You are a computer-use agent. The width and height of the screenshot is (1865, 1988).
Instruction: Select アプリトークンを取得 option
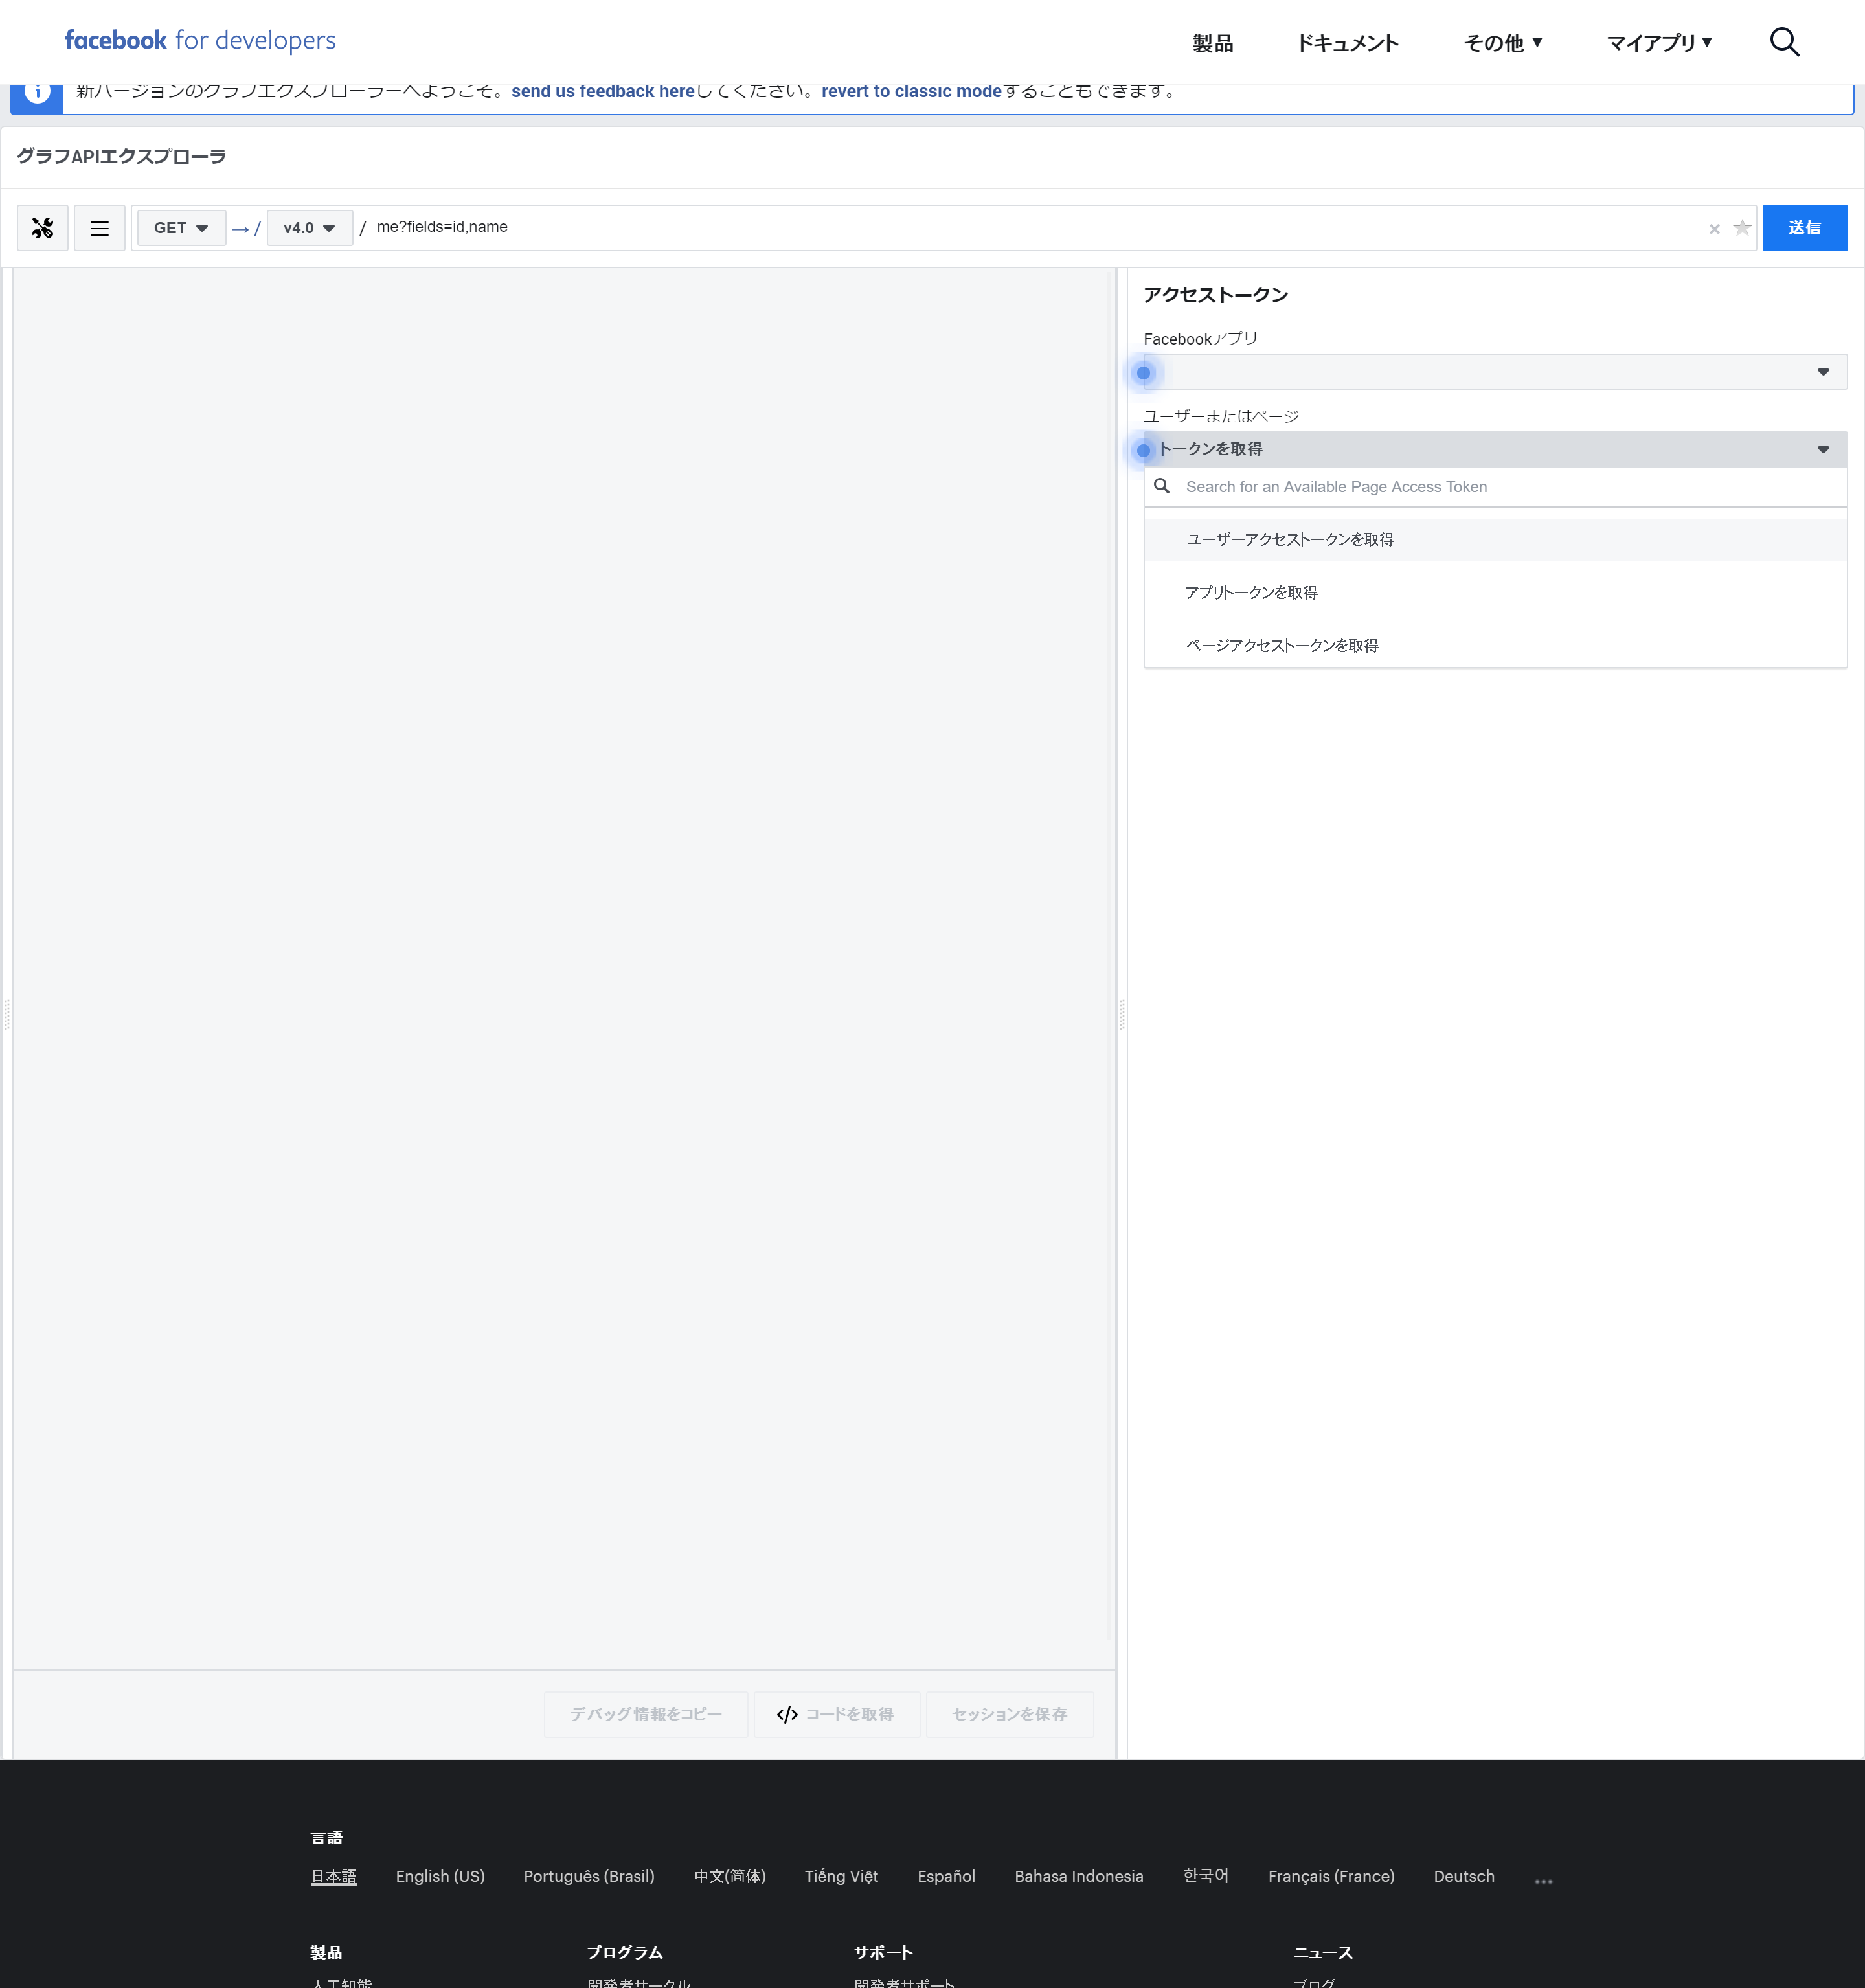[x=1250, y=592]
